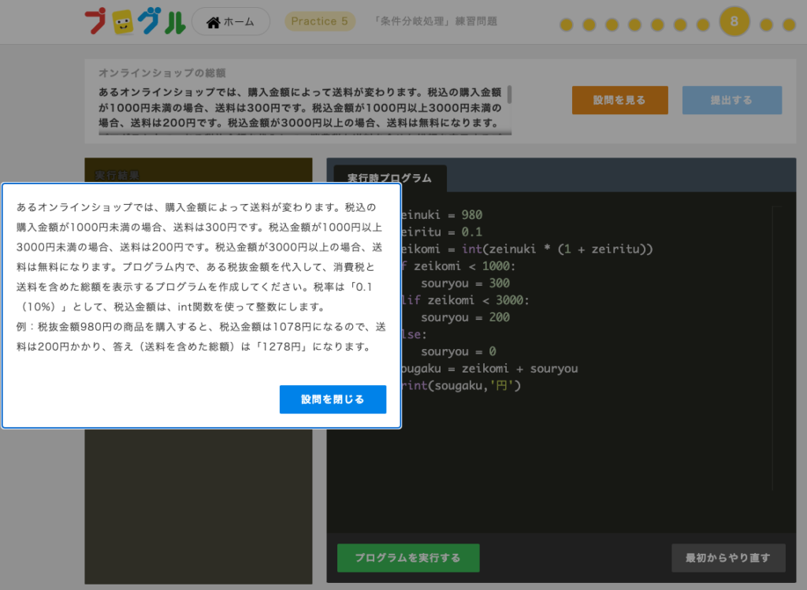Viewport: 807px width, 590px height.
Task: Click the print(sougaku,'円') code line
Action: click(461, 385)
